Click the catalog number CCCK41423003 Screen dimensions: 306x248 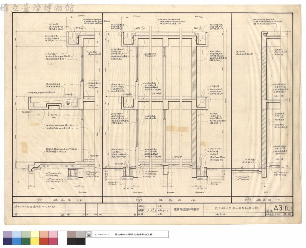point(102,234)
